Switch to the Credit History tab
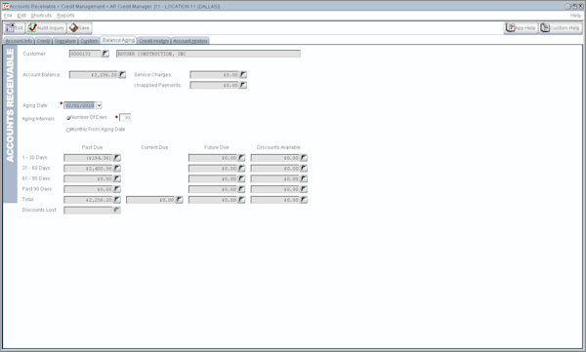The height and width of the screenshot is (352, 586). pos(154,41)
